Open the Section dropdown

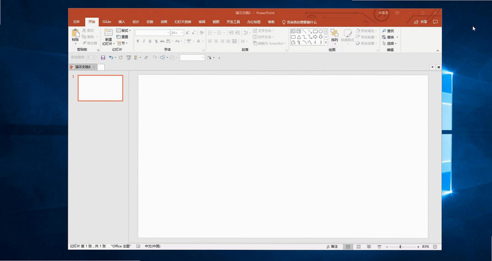(x=122, y=43)
